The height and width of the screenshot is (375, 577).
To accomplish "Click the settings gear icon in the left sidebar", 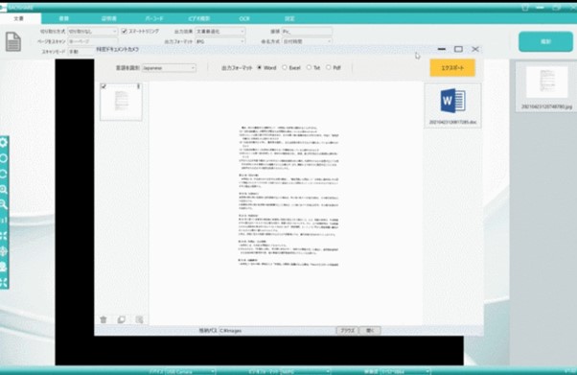I will [4, 143].
